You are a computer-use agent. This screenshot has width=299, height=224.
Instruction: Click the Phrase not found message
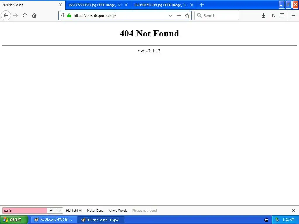coord(144,211)
